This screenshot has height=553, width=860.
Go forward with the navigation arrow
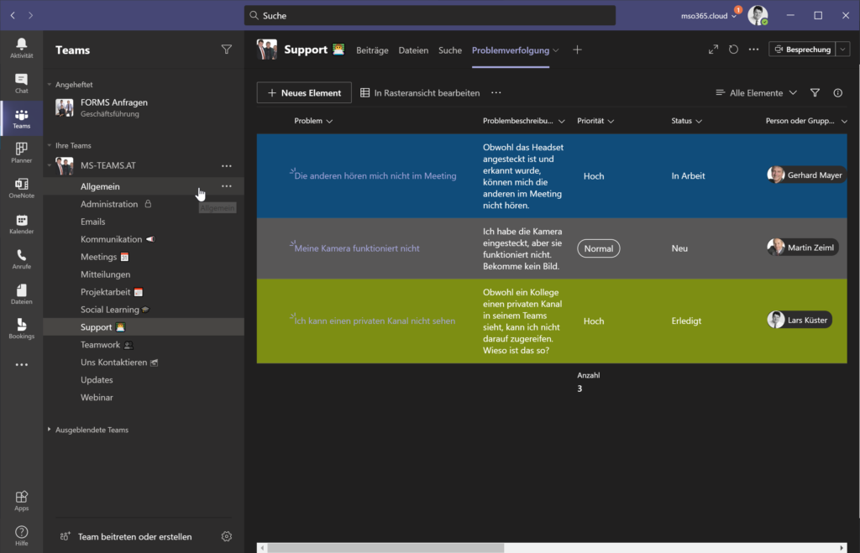coord(31,15)
